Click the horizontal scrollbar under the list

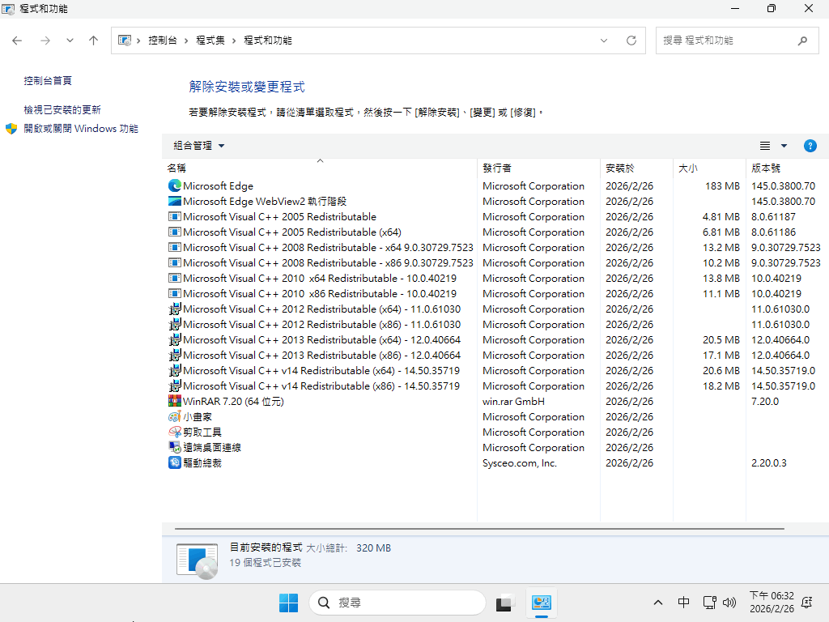click(x=479, y=526)
